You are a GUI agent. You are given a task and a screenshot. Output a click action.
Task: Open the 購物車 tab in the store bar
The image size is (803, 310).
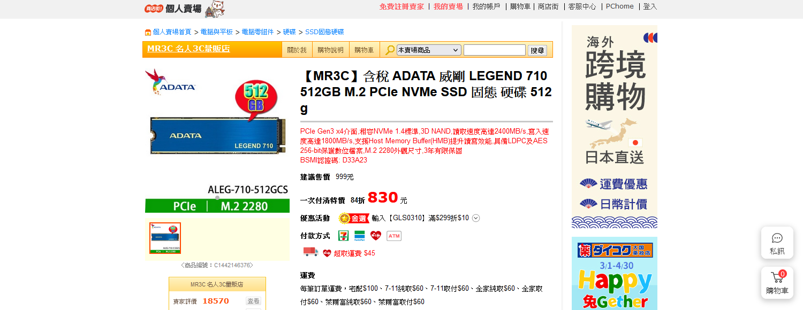tap(365, 50)
